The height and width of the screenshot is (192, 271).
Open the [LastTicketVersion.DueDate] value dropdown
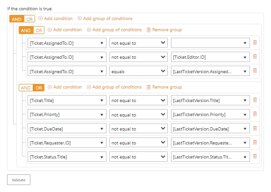(x=210, y=129)
